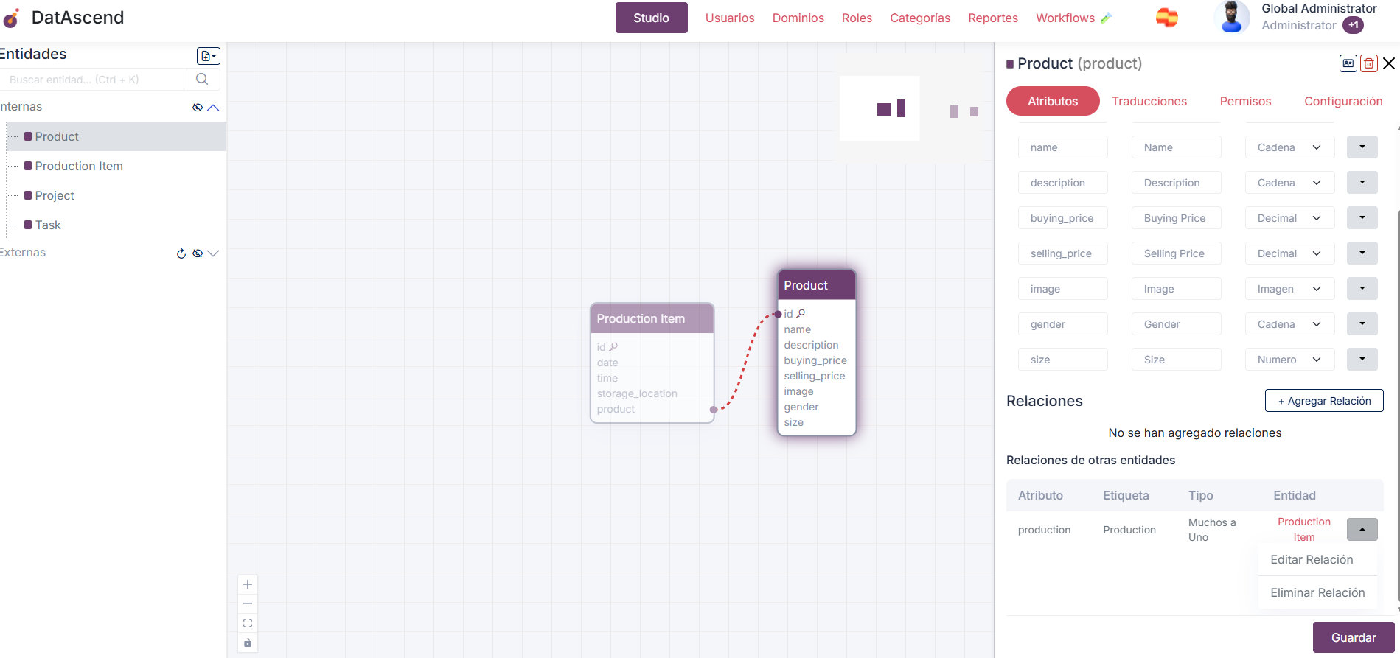The image size is (1400, 658).
Task: Refresh the Externas entities list
Action: click(x=181, y=253)
